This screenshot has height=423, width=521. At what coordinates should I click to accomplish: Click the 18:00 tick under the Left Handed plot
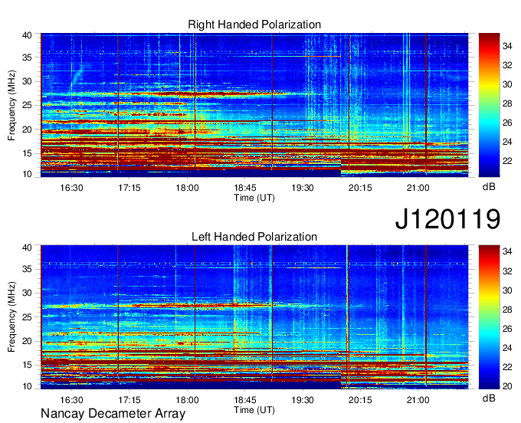click(187, 400)
